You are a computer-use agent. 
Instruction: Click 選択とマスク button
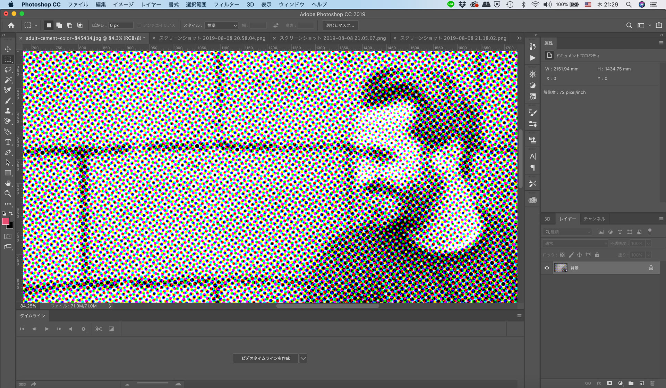click(x=340, y=25)
